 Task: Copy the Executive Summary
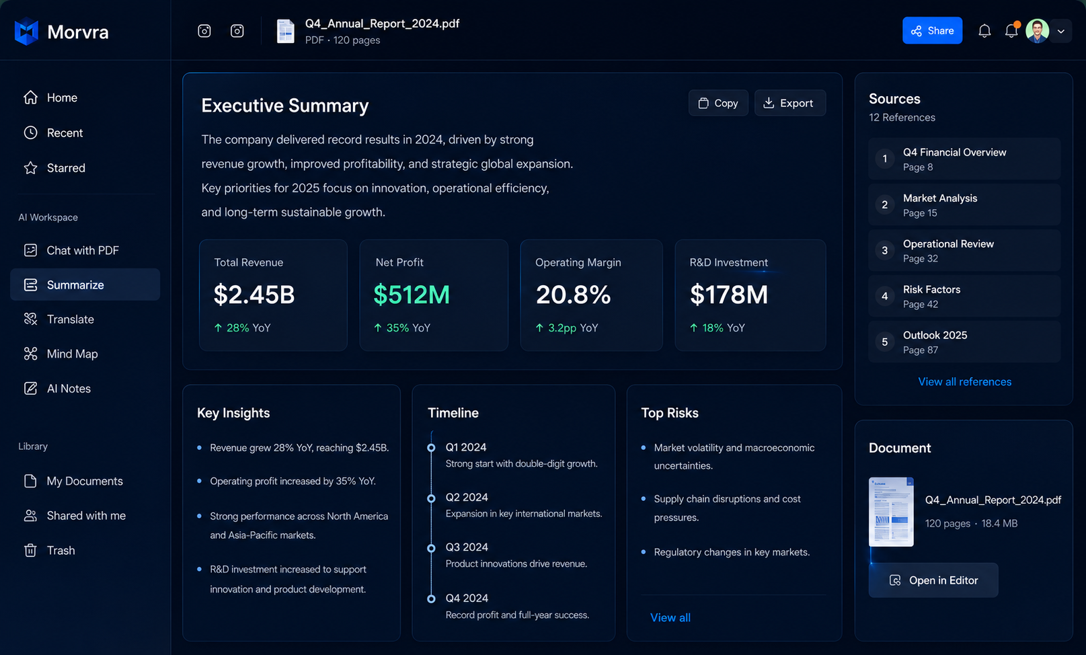pyautogui.click(x=718, y=103)
